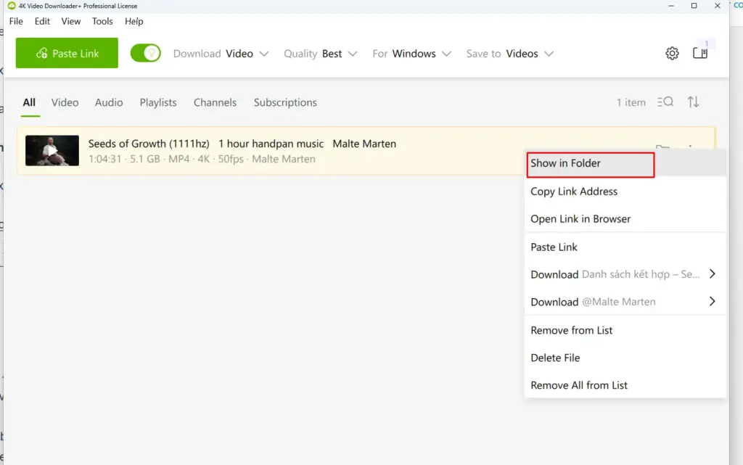
Task: Minimize the 4K Video Downloader window
Action: (671, 6)
